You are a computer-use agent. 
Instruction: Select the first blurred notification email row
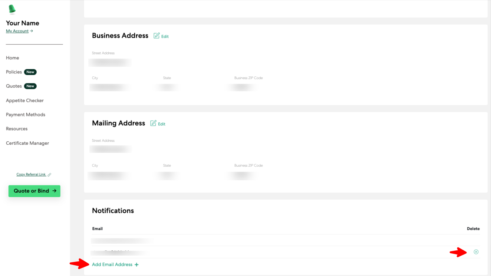pos(122,240)
